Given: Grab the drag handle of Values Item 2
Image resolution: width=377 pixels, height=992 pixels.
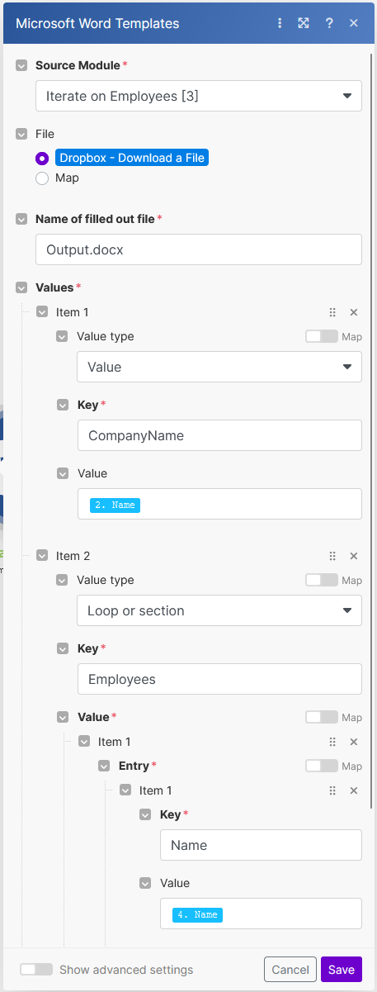Looking at the screenshot, I should point(332,556).
